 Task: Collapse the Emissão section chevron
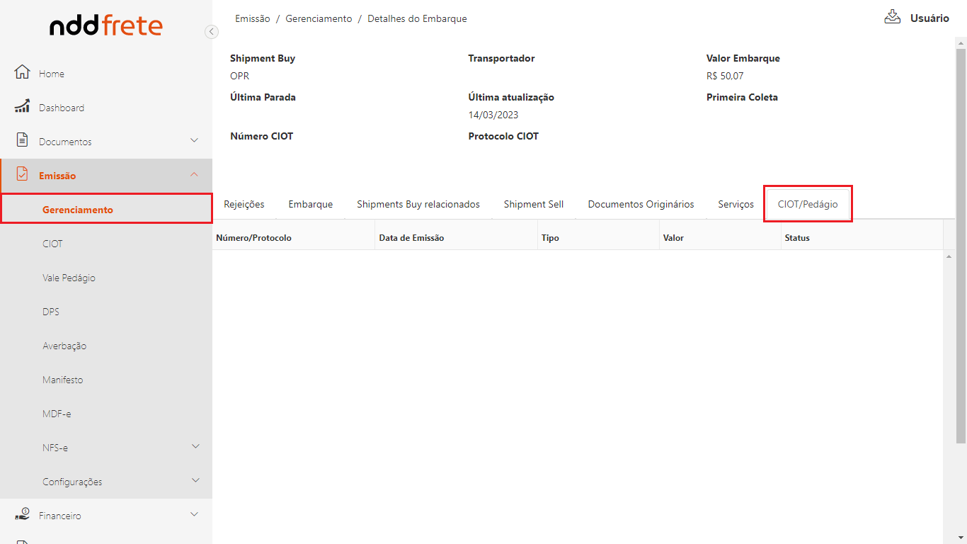pos(195,174)
